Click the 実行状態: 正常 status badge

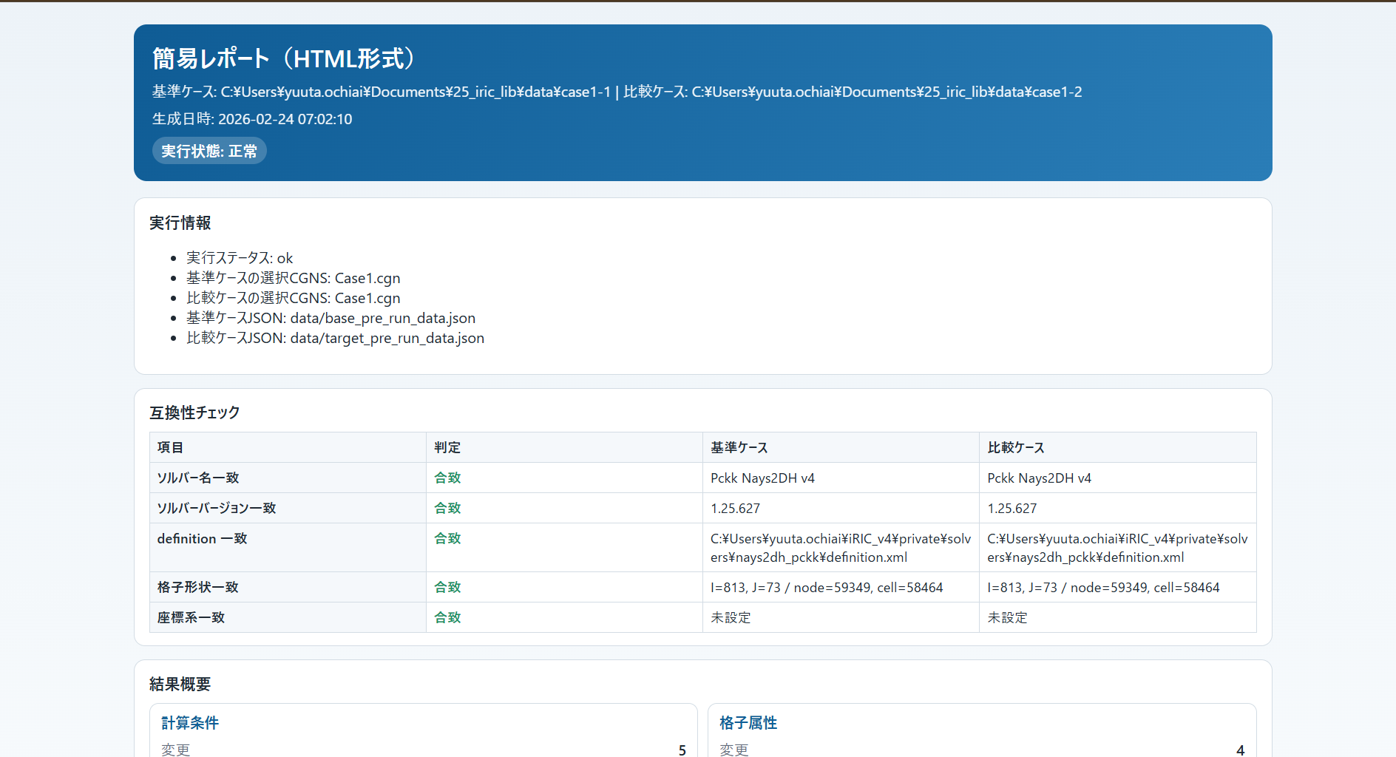[209, 150]
